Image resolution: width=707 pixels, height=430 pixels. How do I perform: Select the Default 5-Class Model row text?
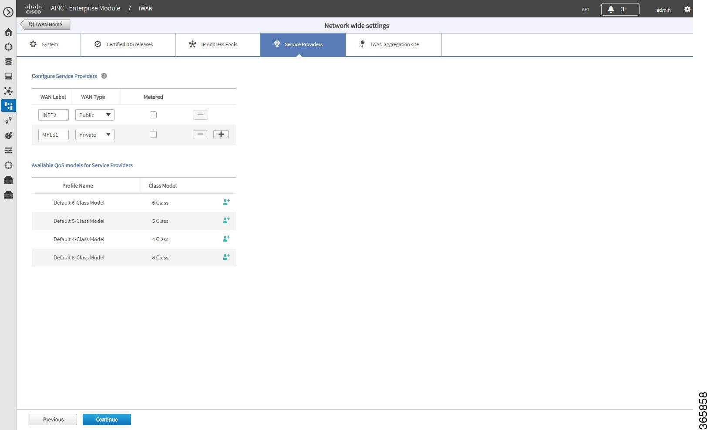coord(79,221)
